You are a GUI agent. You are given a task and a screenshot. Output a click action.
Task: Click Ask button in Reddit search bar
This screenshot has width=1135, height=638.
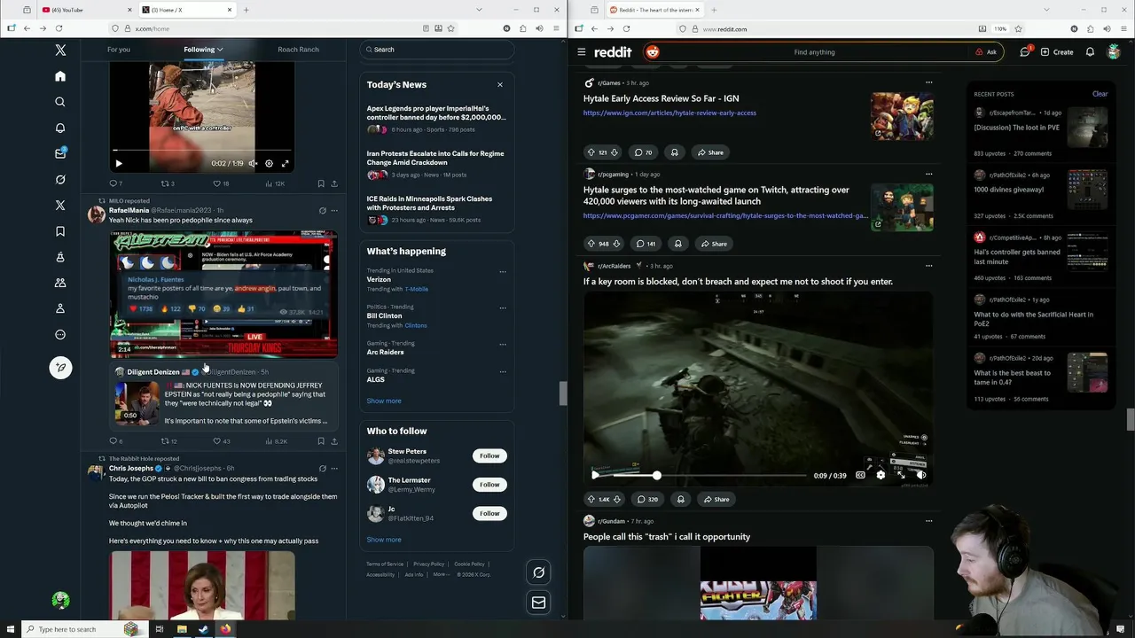pos(986,51)
